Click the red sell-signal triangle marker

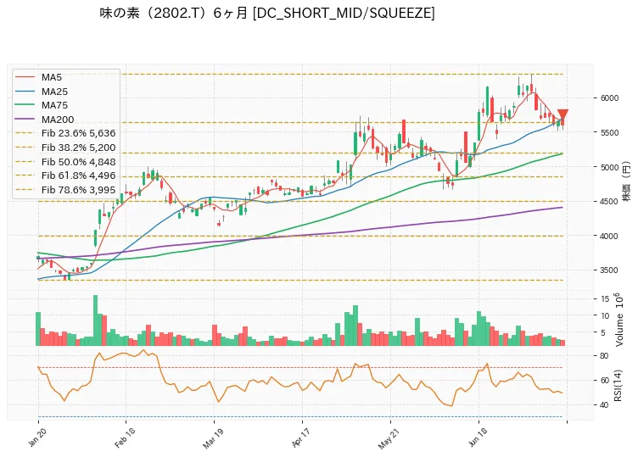tap(562, 114)
